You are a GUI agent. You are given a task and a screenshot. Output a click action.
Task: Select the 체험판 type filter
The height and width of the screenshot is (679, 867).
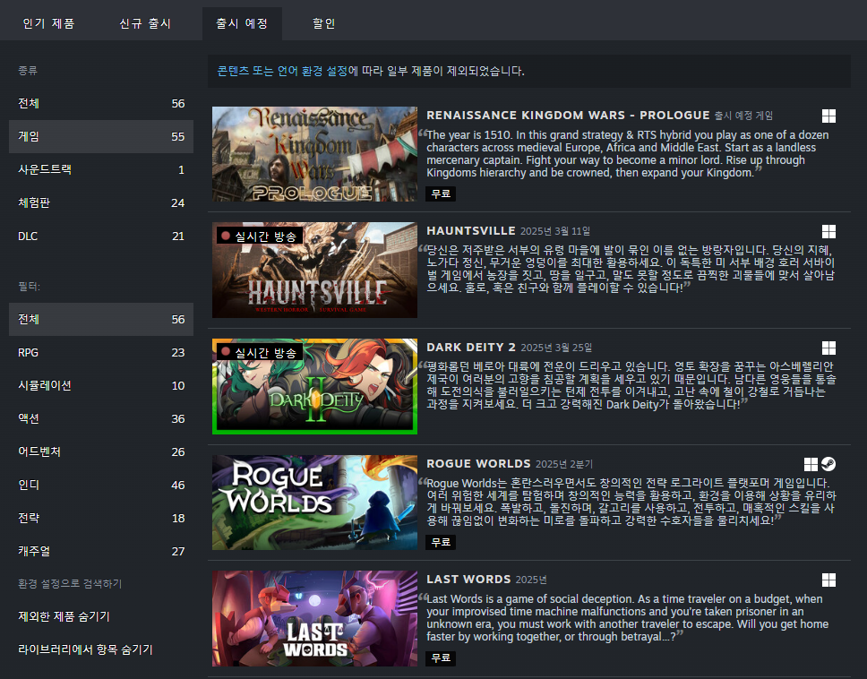pos(101,203)
